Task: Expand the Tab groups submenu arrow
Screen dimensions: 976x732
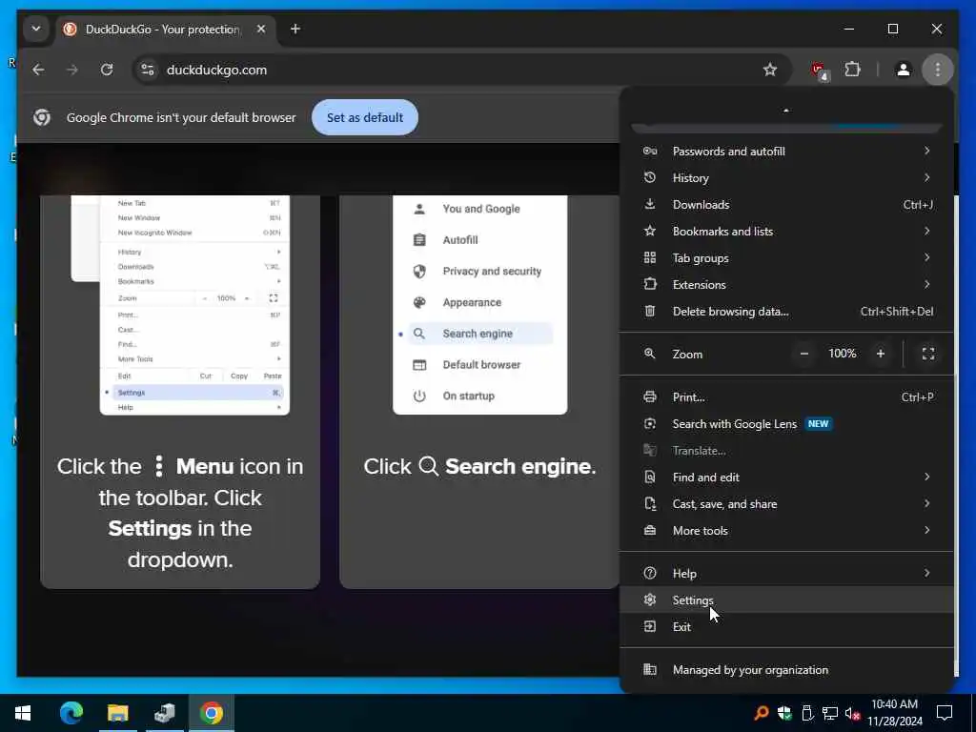Action: pos(926,257)
